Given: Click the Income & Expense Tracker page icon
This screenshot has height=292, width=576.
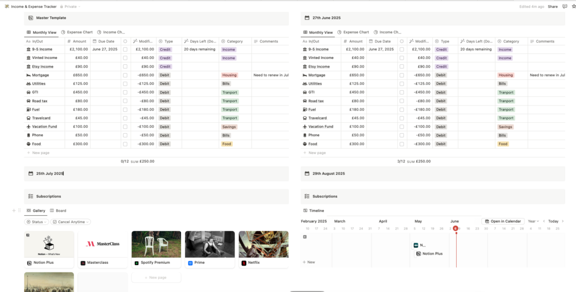Looking at the screenshot, I should (x=7, y=7).
